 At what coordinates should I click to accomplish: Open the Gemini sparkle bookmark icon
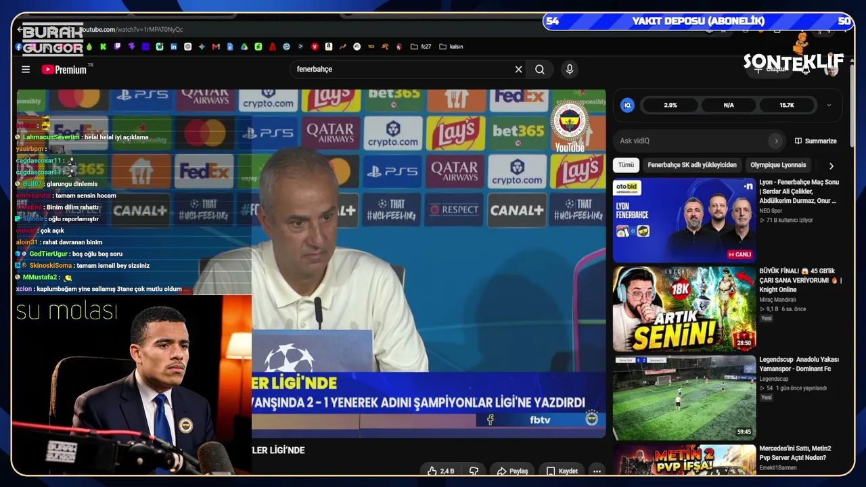pos(202,47)
